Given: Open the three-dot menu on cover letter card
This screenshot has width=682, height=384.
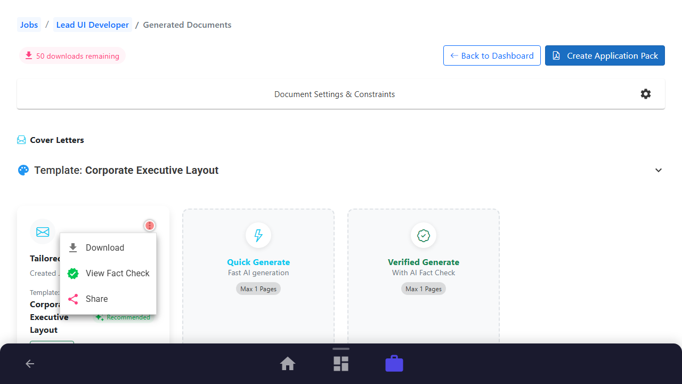Looking at the screenshot, I should coord(150,226).
